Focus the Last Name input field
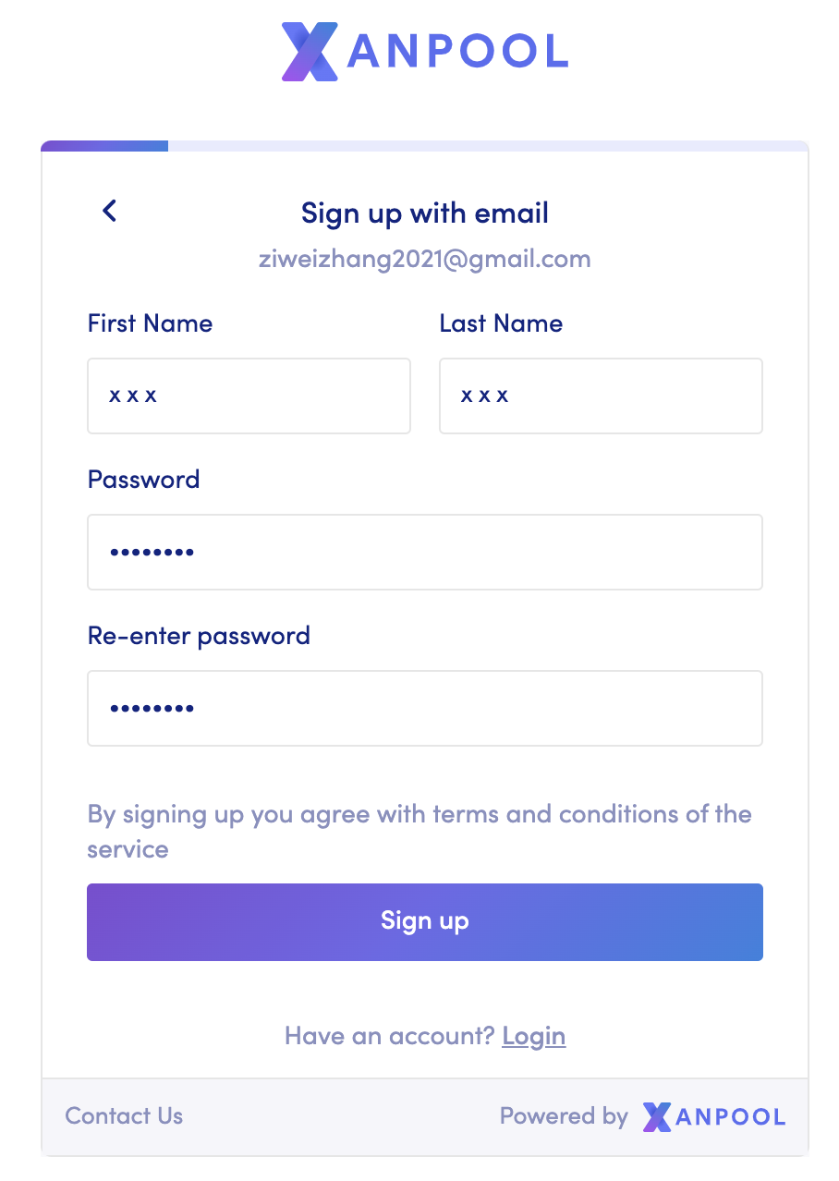Screen dimensions: 839x1181 tap(601, 396)
